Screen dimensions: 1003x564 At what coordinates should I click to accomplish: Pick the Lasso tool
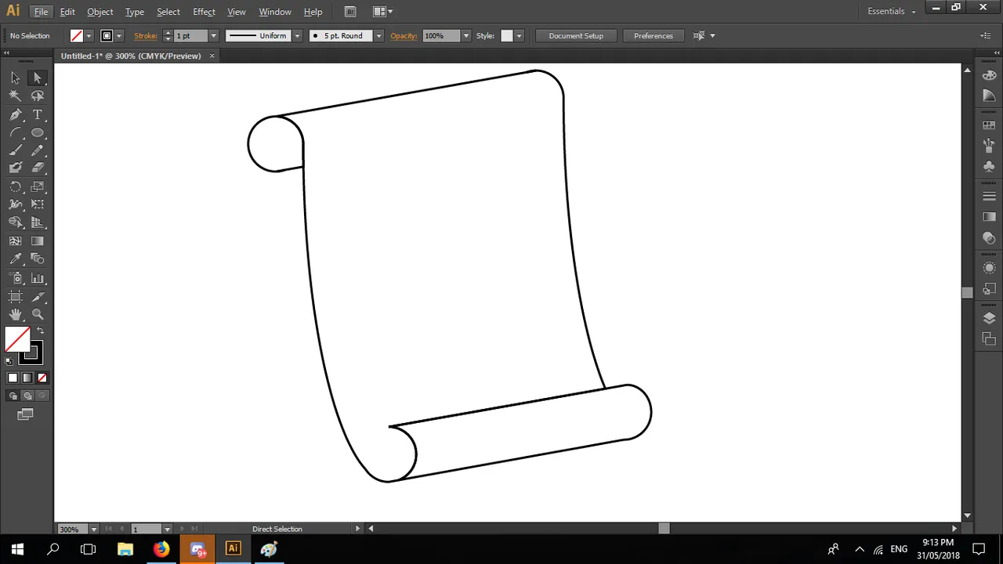pyautogui.click(x=37, y=96)
